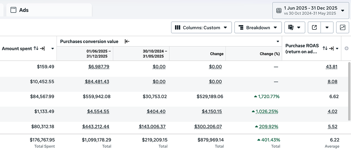Image resolution: width=351 pixels, height=157 pixels.
Task: Add a new column with plus icon
Action: pos(346,49)
